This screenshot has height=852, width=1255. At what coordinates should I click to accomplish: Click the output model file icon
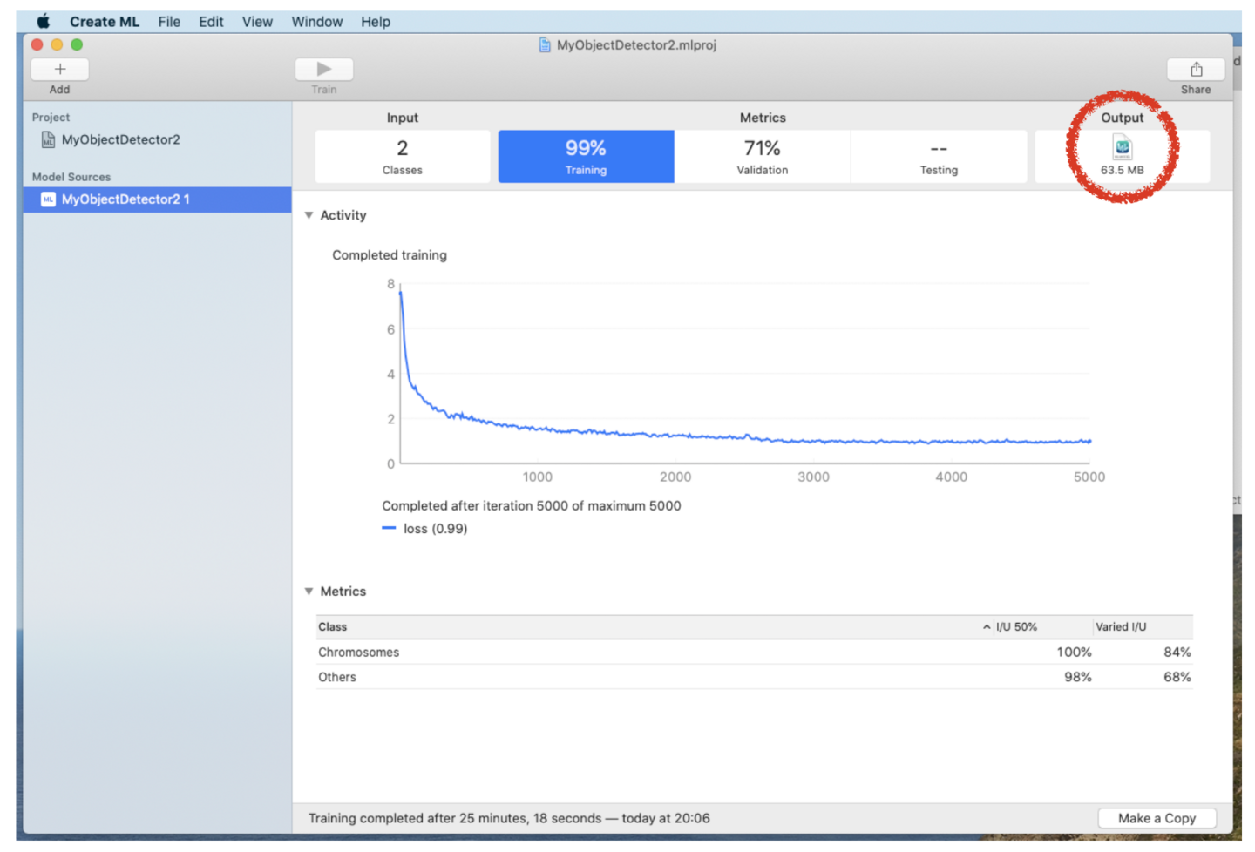(1122, 147)
